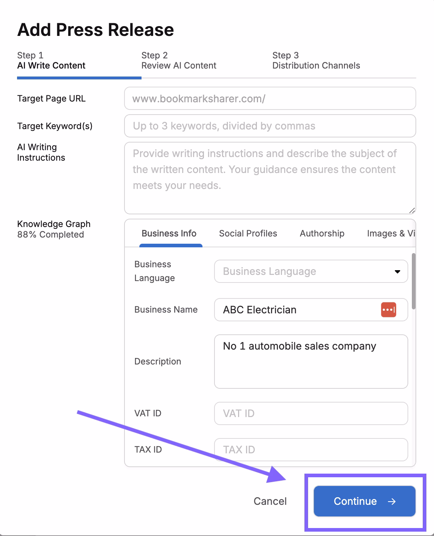Viewport: 434px width, 536px height.
Task: Switch to the Social Profiles tab
Action: [x=248, y=234]
